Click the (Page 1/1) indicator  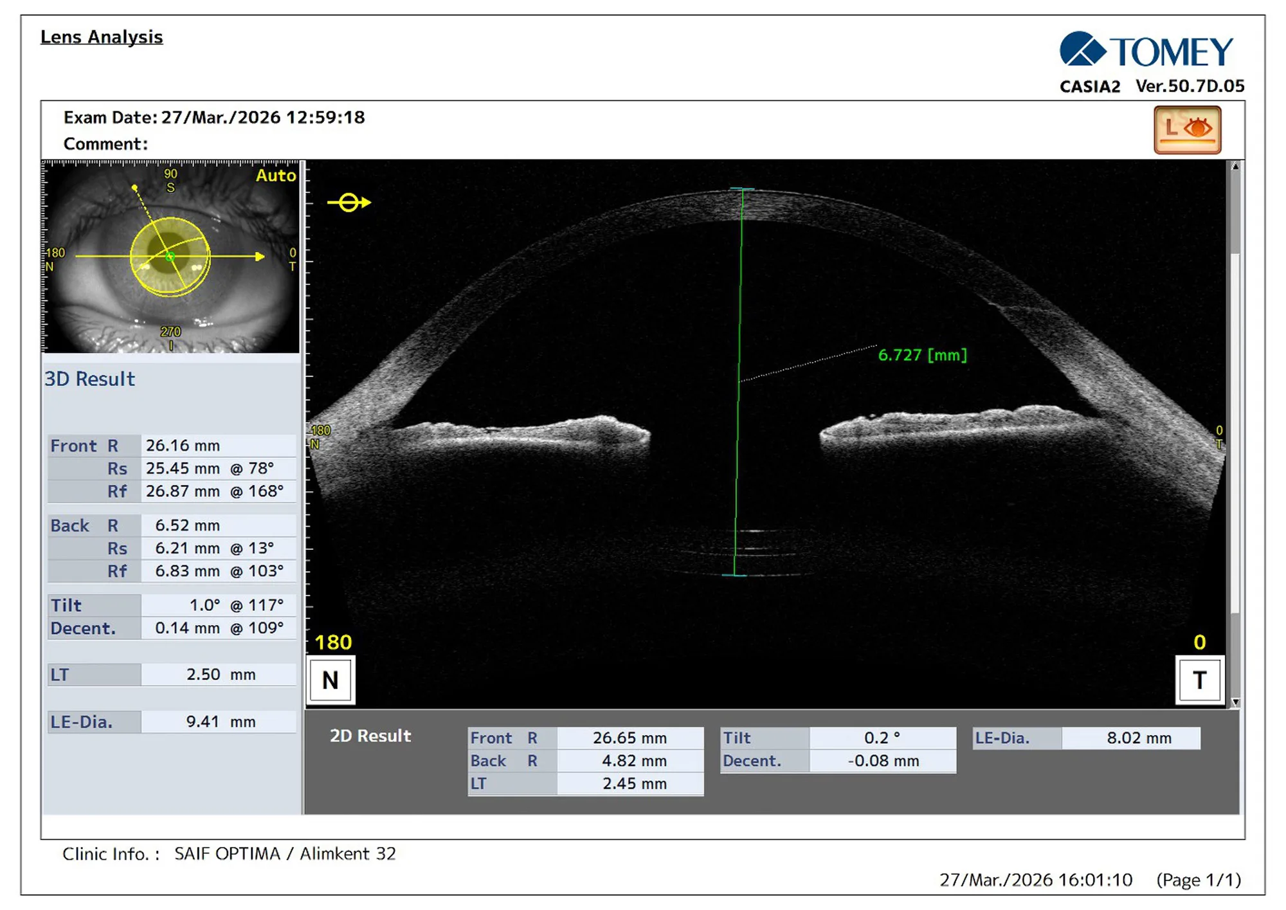[1199, 880]
